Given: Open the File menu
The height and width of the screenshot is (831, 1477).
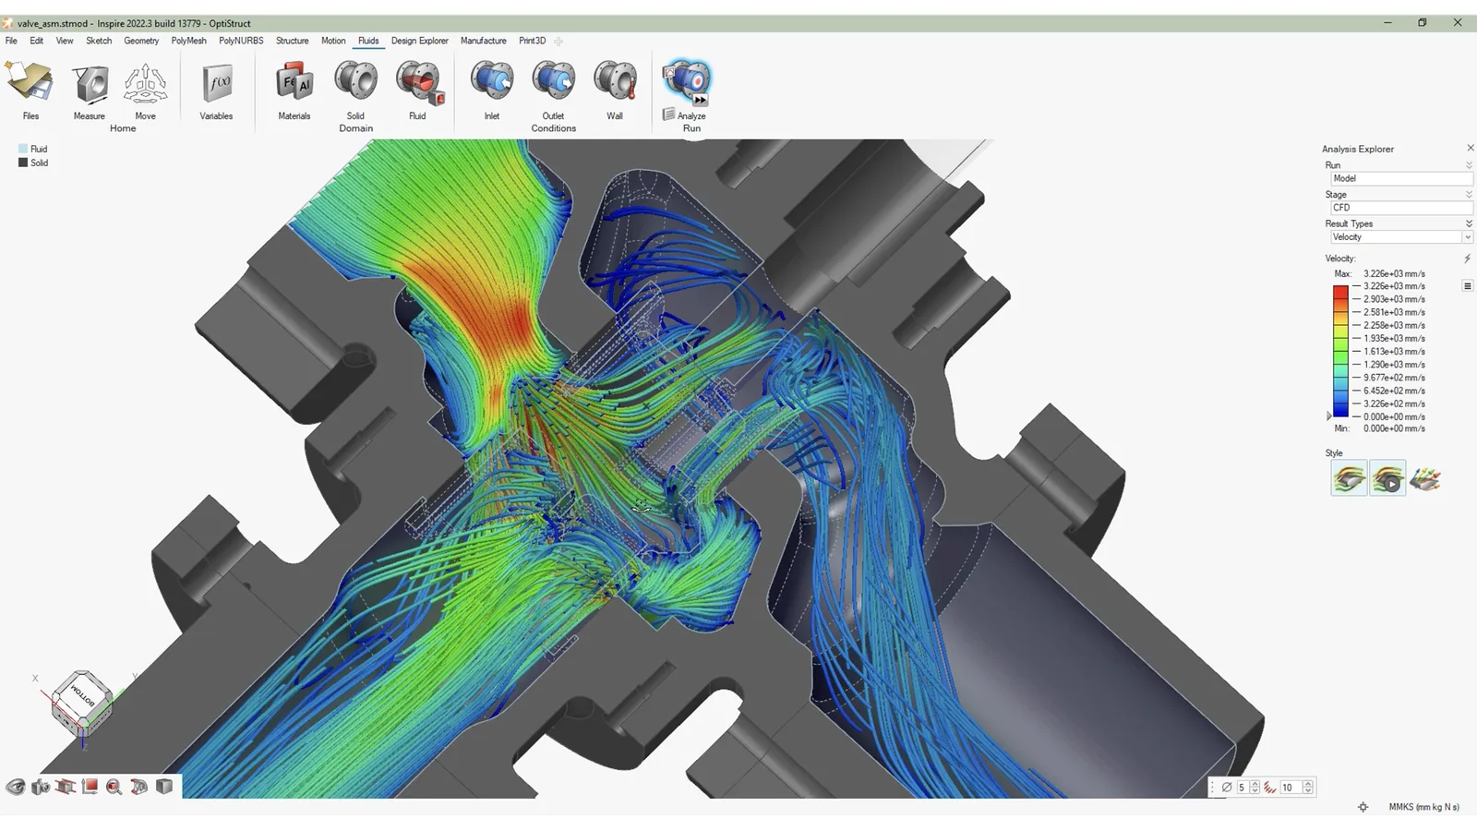Looking at the screenshot, I should pyautogui.click(x=11, y=41).
